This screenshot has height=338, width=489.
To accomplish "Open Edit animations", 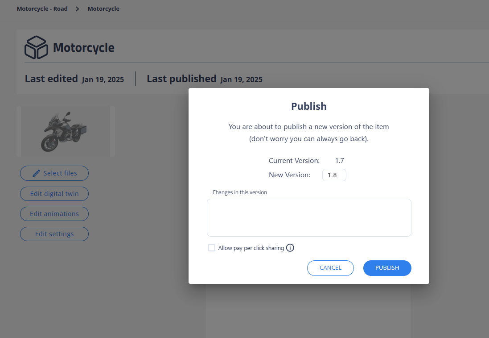I will pos(54,214).
